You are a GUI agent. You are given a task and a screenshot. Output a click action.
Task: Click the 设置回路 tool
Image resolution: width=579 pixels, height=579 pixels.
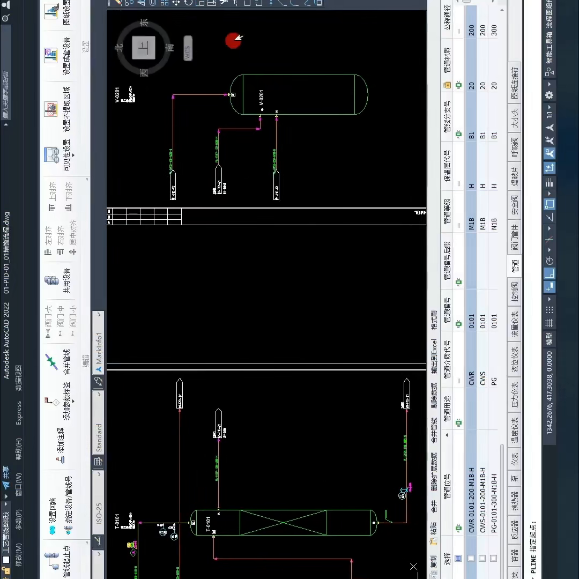pos(53,516)
